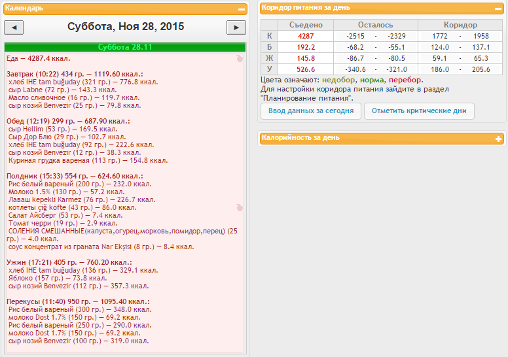Screen dimensions: 508x357
Task: Select the котлеты çiğ köfte (43 гр.) entry
Action: coord(72,207)
